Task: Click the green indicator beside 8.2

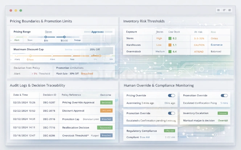Action: 170,38
